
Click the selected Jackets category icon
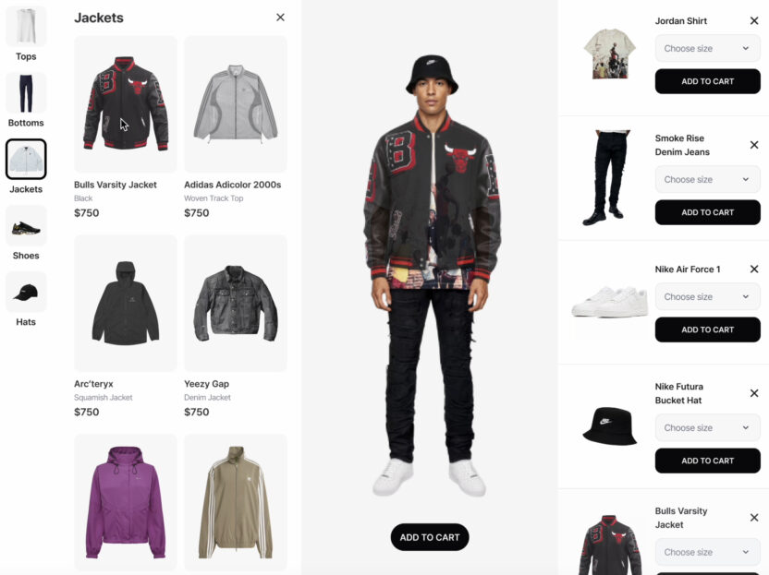(x=26, y=159)
